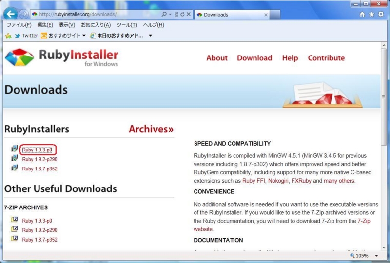This screenshot has height=263, width=390.
Task: Open the おすすめサイト favorites item
Action: pos(61,36)
